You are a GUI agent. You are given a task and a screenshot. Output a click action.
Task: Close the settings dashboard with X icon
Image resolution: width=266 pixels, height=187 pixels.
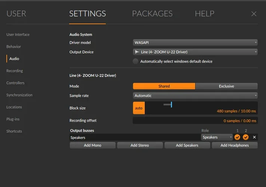pos(254,14)
